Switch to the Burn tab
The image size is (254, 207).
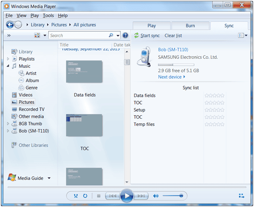pyautogui.click(x=190, y=26)
